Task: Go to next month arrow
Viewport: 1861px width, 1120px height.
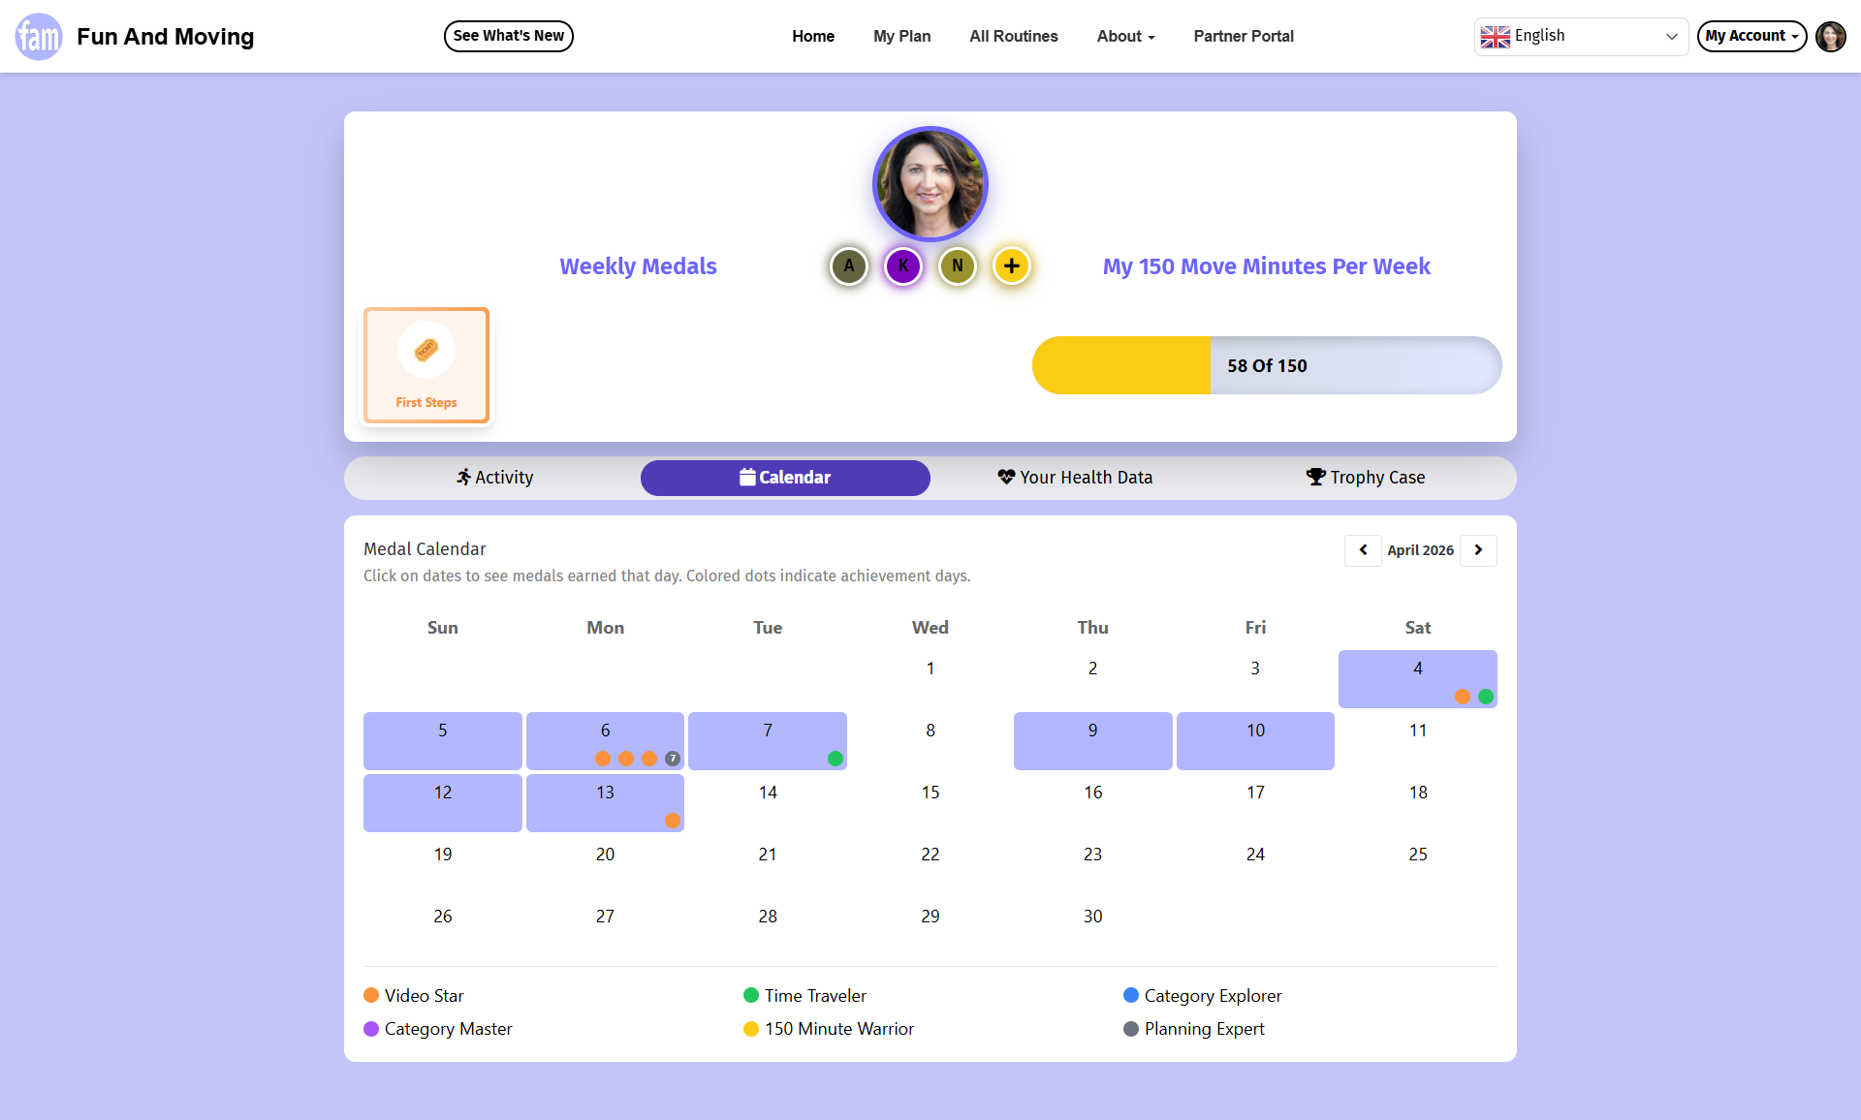Action: coord(1478,550)
